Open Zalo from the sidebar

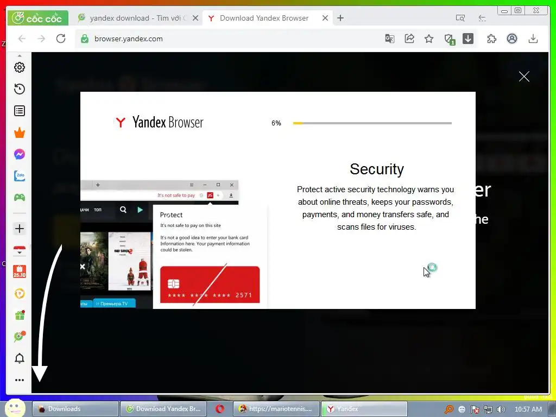coord(20,176)
